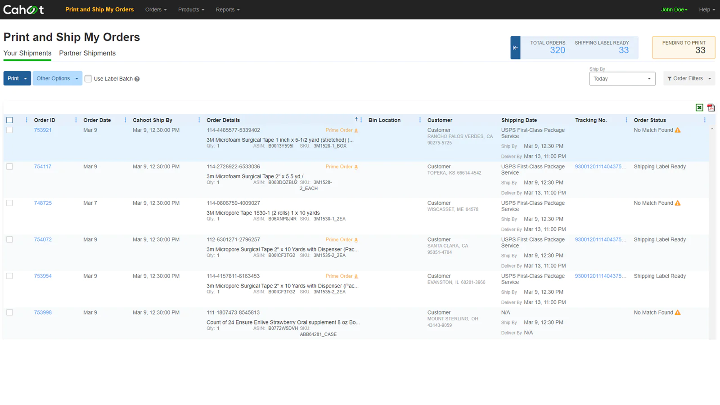Screen dimensions: 720x405
Task: Open Order Date column options menu
Action: tap(125, 120)
